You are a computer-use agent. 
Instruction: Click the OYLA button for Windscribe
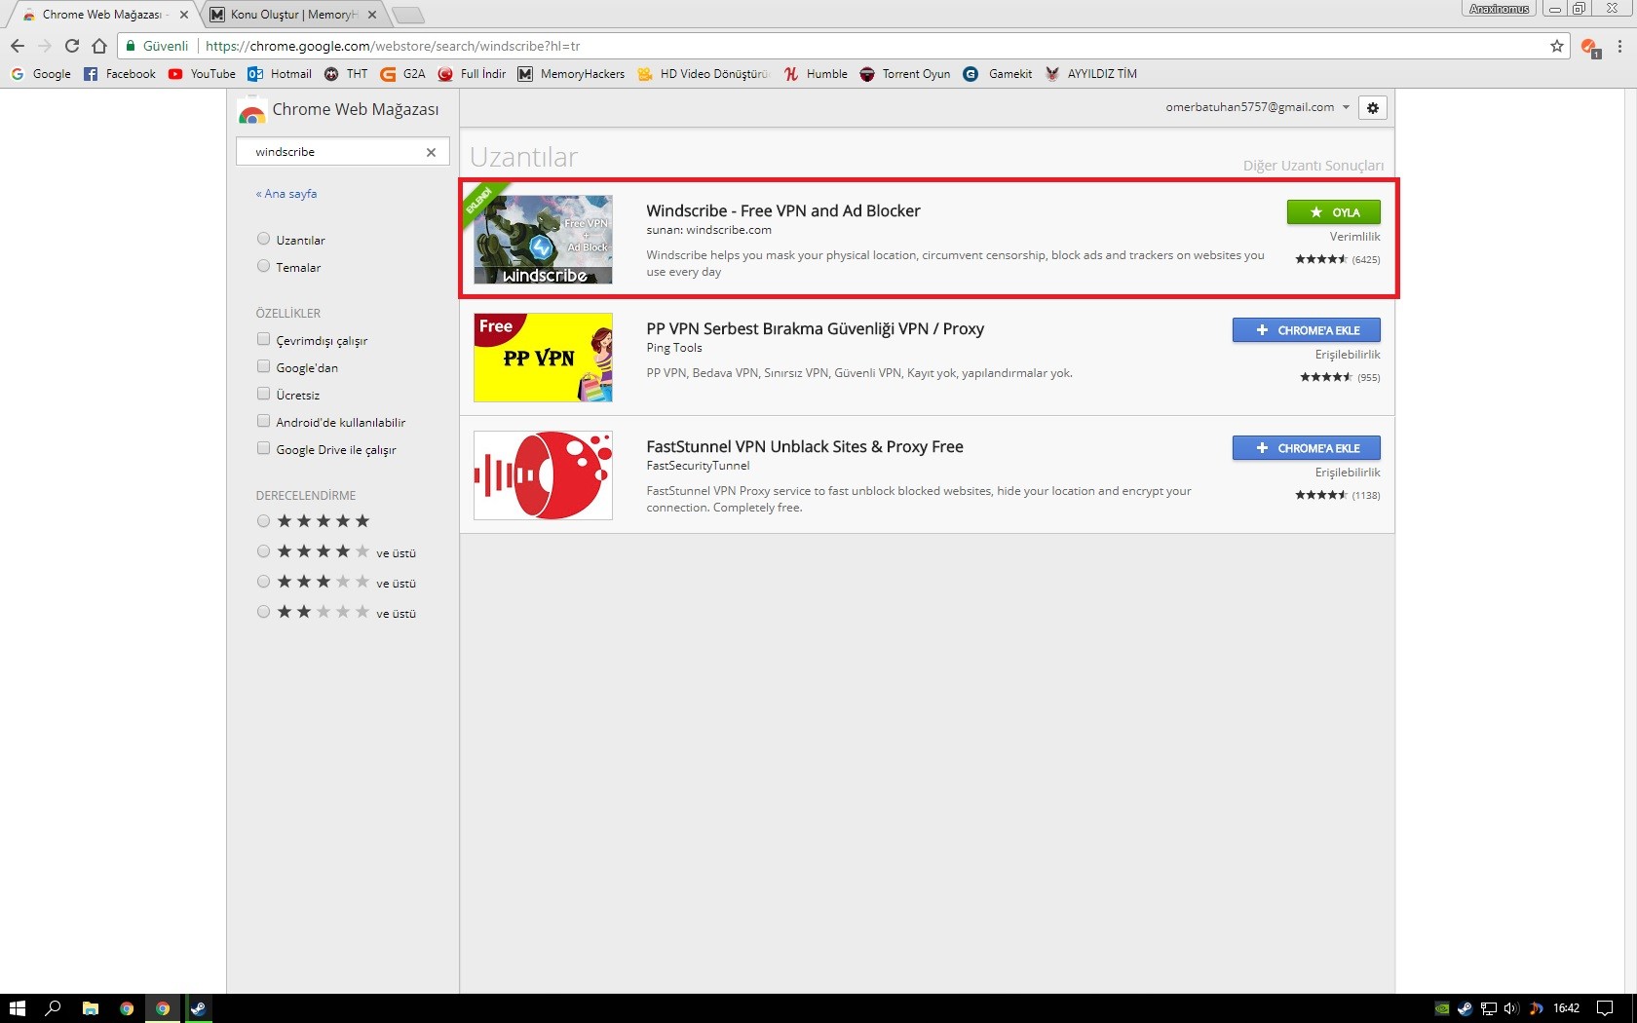coord(1333,212)
